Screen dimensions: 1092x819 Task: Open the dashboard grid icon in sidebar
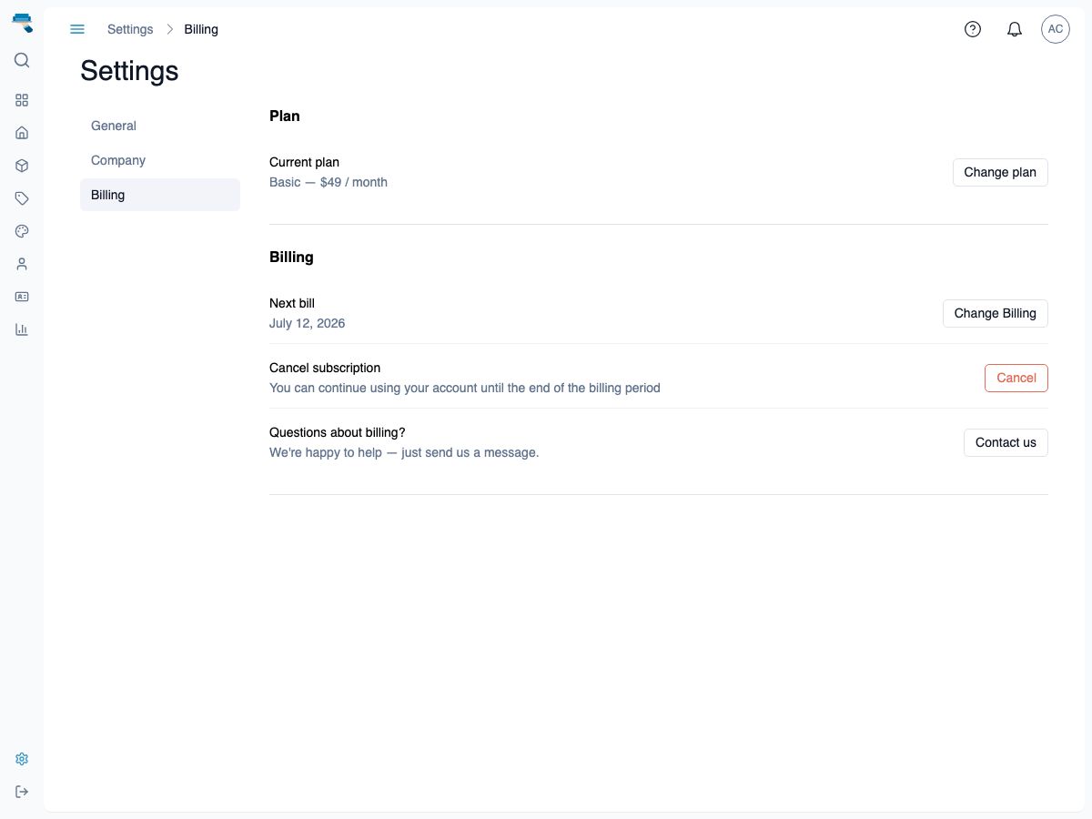pyautogui.click(x=22, y=100)
